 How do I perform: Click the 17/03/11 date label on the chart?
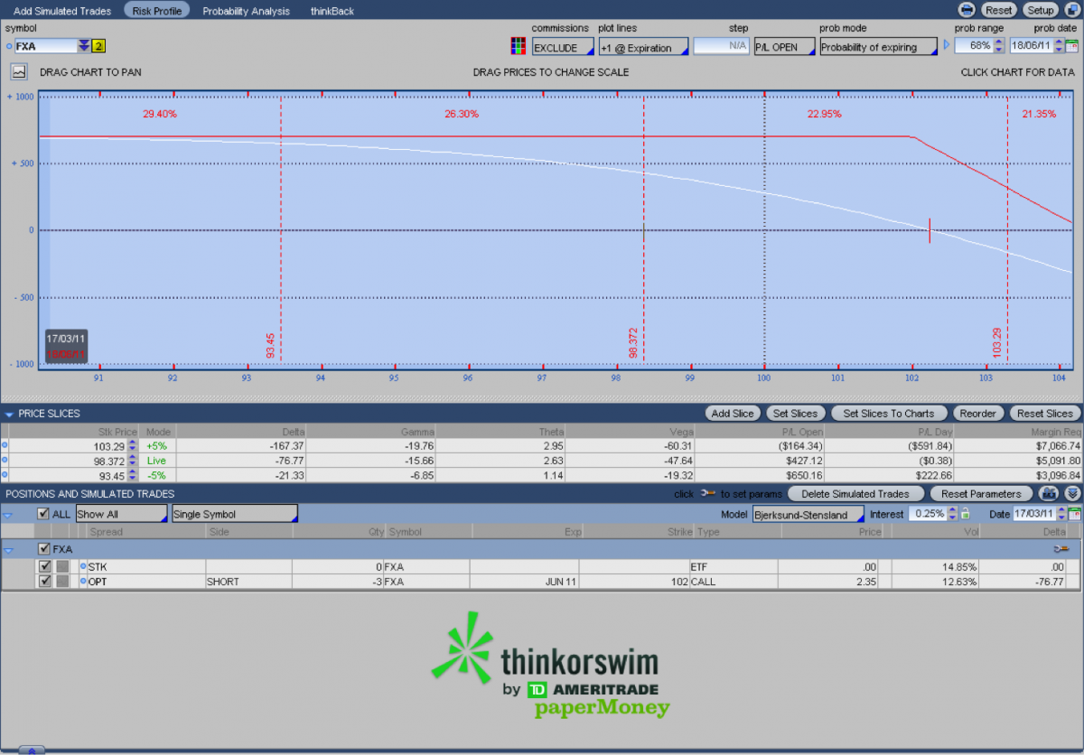[x=64, y=339]
